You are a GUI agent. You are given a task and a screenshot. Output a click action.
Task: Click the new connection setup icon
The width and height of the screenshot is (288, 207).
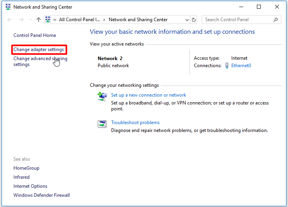coord(102,96)
